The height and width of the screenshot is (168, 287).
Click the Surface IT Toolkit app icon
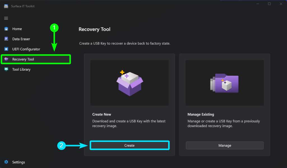coord(6,6)
